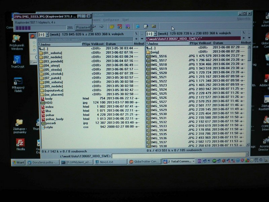
Task: Open TrueCrypt desktop icon
Action: (17, 62)
